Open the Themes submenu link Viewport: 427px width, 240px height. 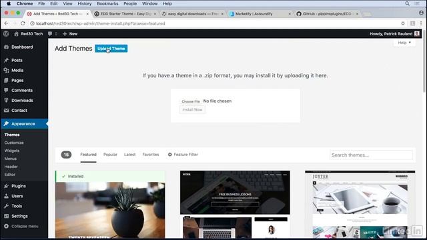point(12,135)
